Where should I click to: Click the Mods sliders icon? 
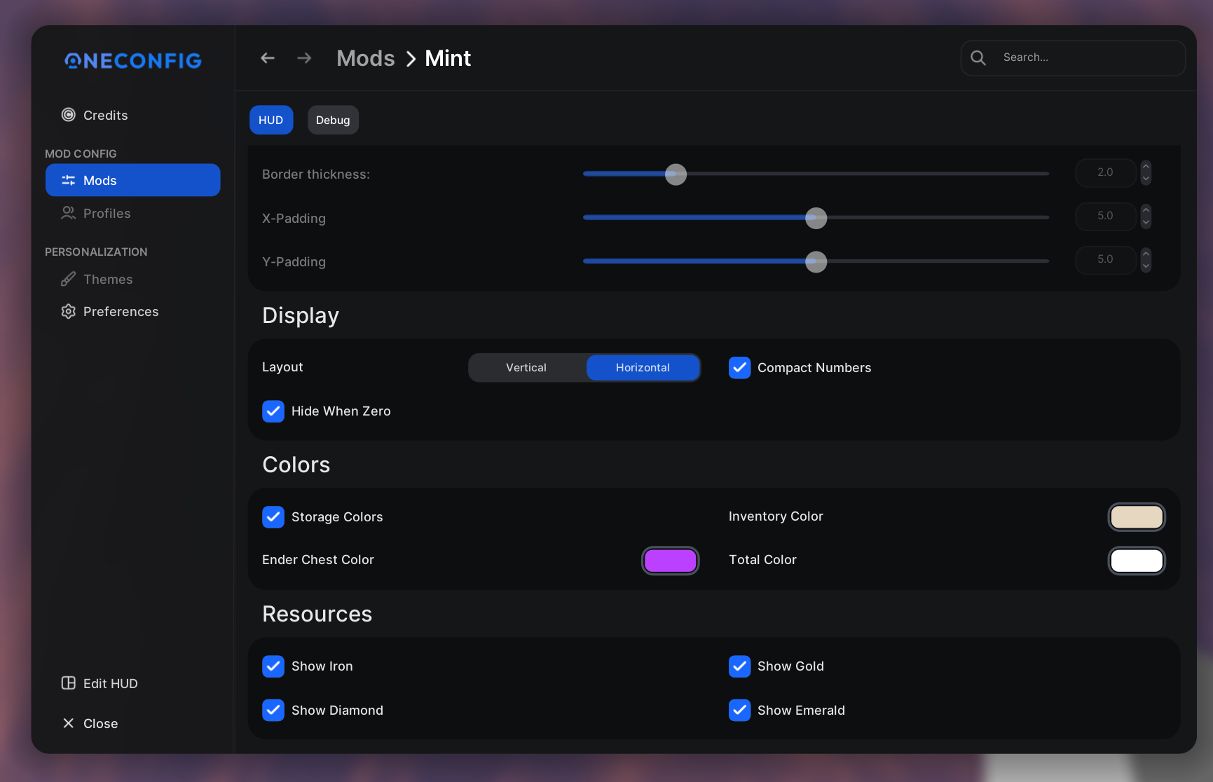pyautogui.click(x=68, y=180)
